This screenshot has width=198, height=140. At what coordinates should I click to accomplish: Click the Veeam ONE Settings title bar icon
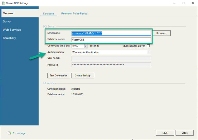click(x=3, y=3)
